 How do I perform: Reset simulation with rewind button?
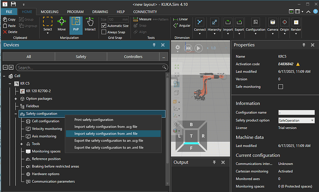click(188, 48)
